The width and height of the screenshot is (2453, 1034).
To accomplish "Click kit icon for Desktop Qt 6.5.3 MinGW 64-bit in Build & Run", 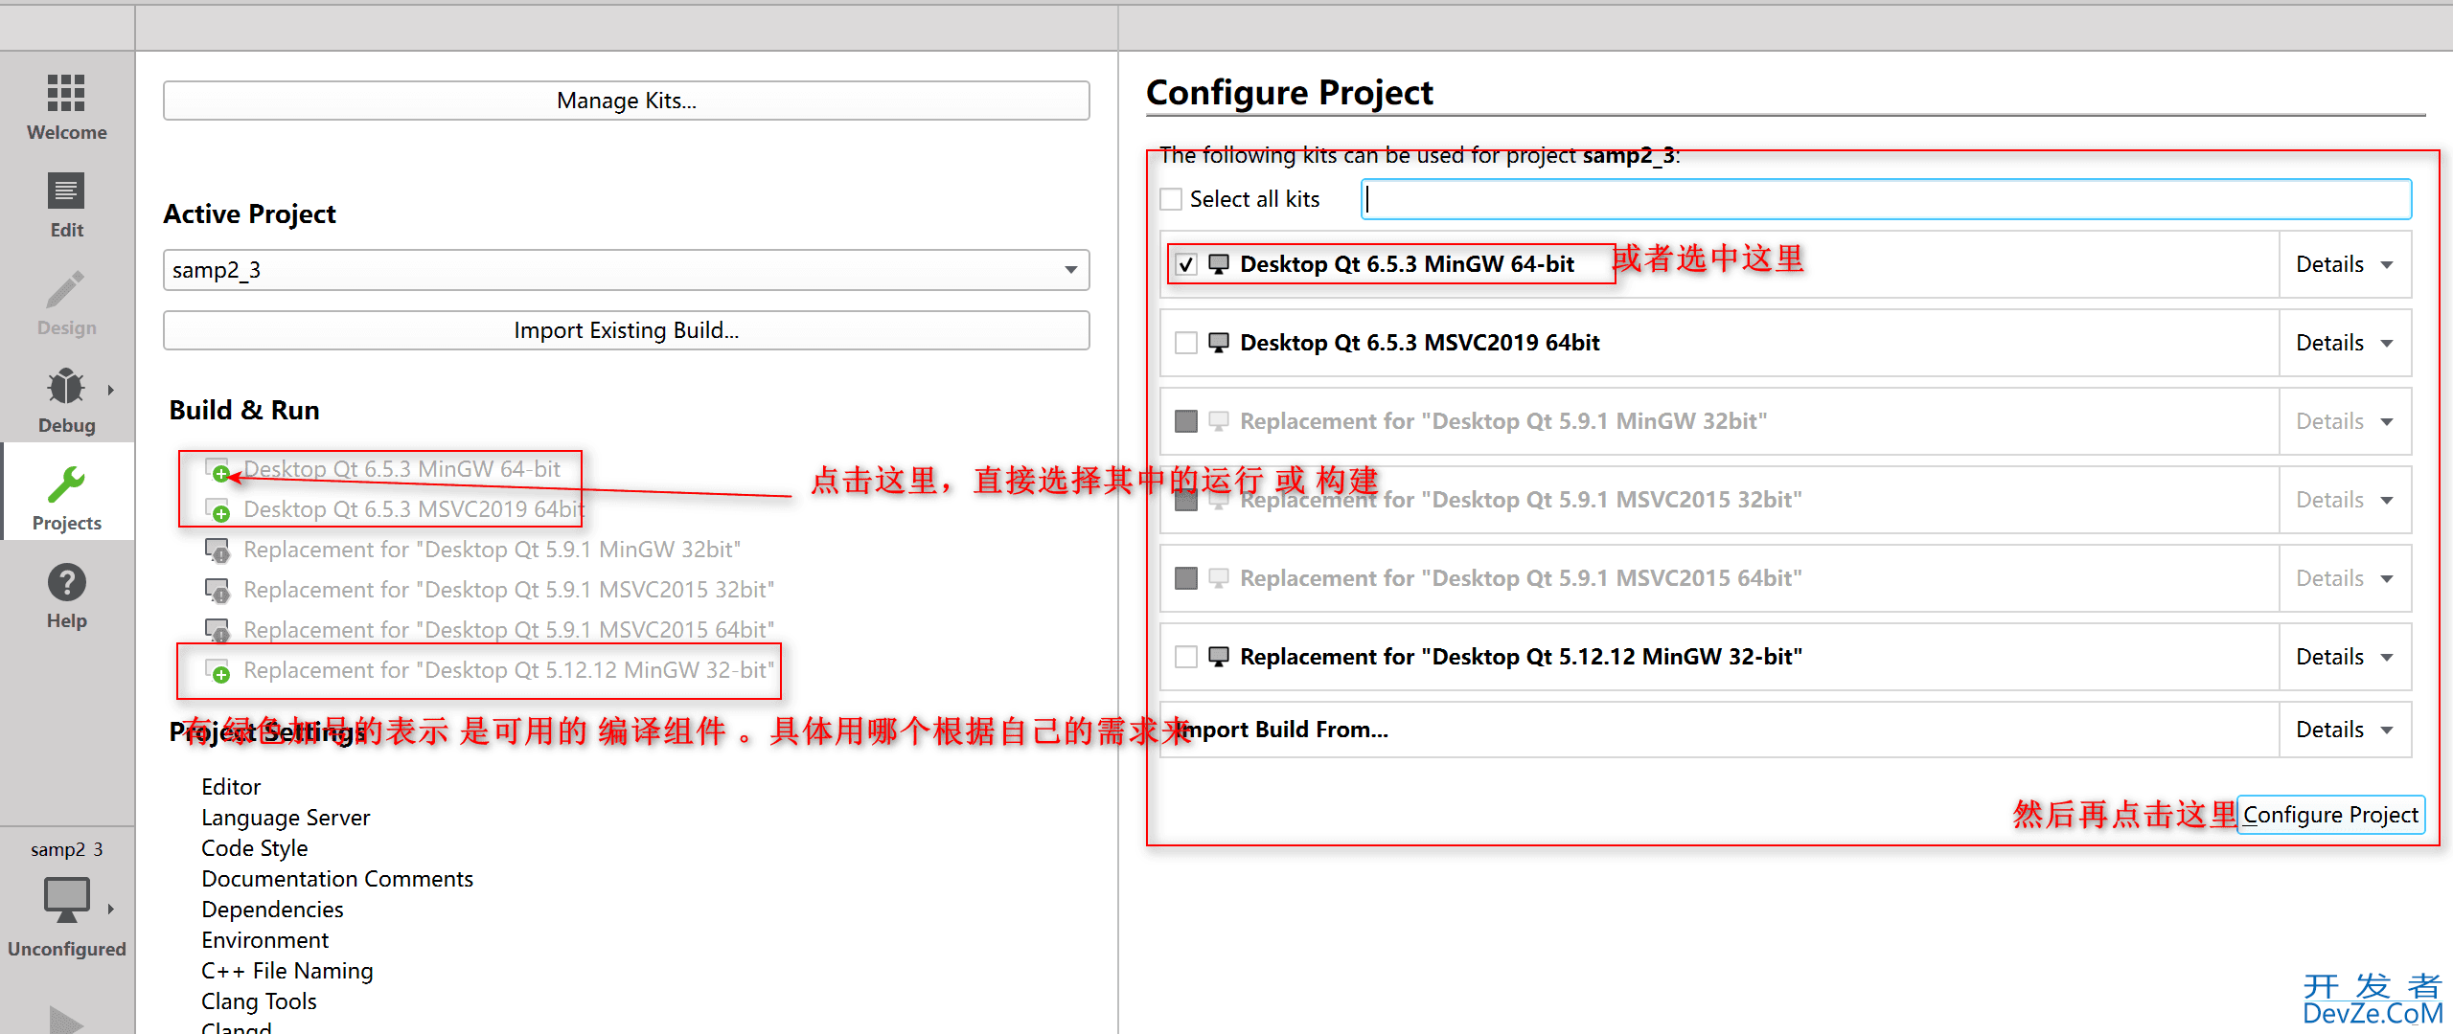I will (218, 469).
